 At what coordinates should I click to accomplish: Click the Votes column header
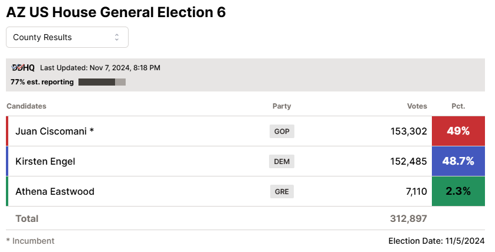pyautogui.click(x=417, y=106)
